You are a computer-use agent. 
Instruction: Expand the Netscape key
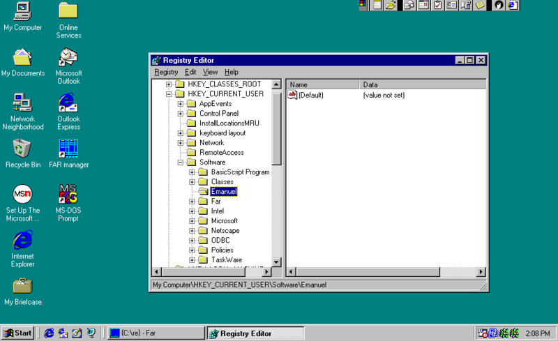coord(192,231)
